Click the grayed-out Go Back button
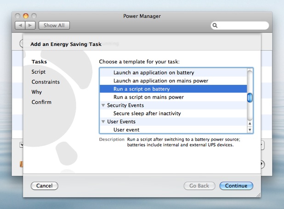Image resolution: width=284 pixels, height=209 pixels. coord(199,186)
